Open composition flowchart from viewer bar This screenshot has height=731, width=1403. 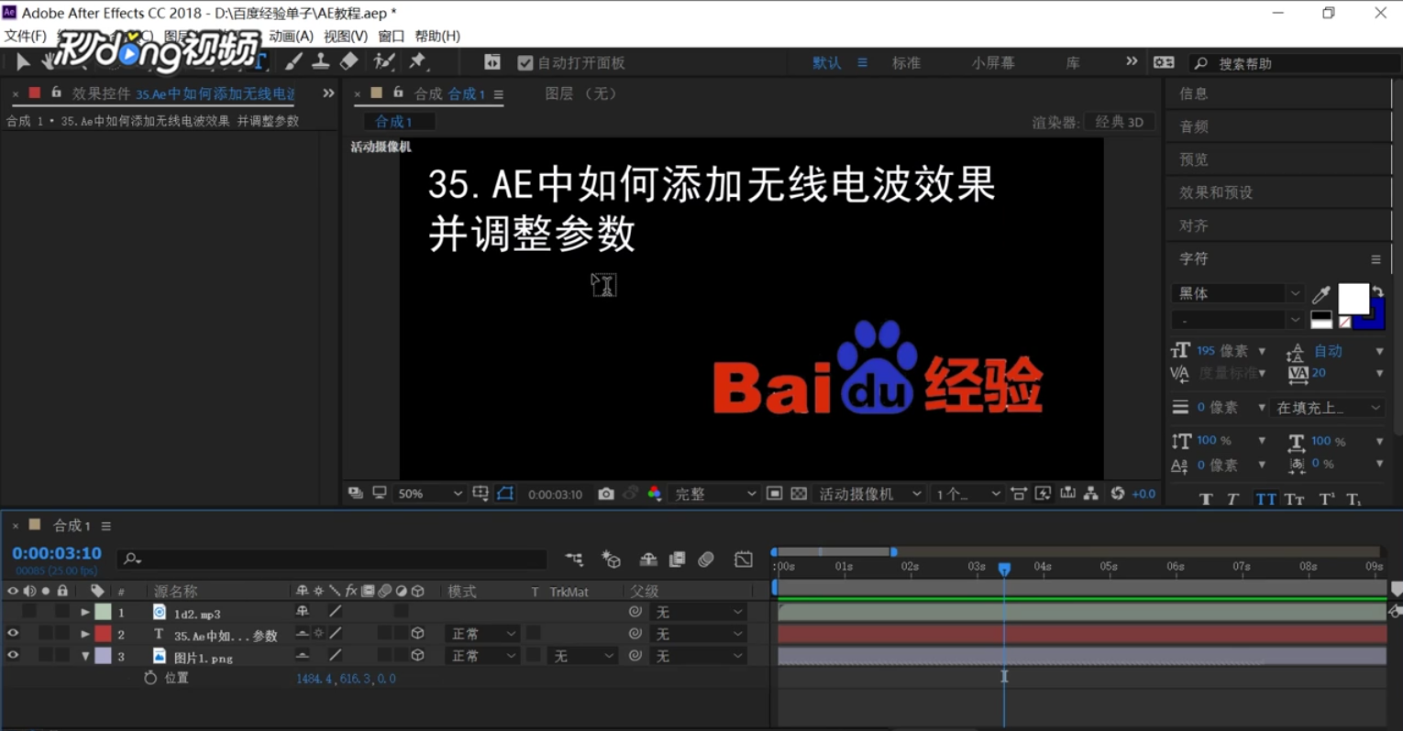click(x=1091, y=494)
